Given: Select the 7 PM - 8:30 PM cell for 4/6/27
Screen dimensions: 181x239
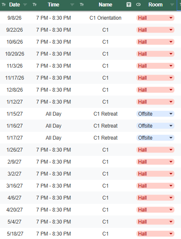Looking at the screenshot, I should pyautogui.click(x=54, y=198).
